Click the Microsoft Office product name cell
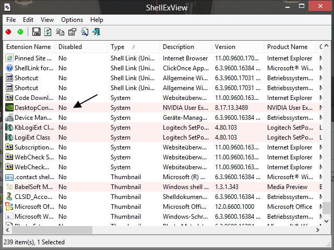 tap(290, 207)
